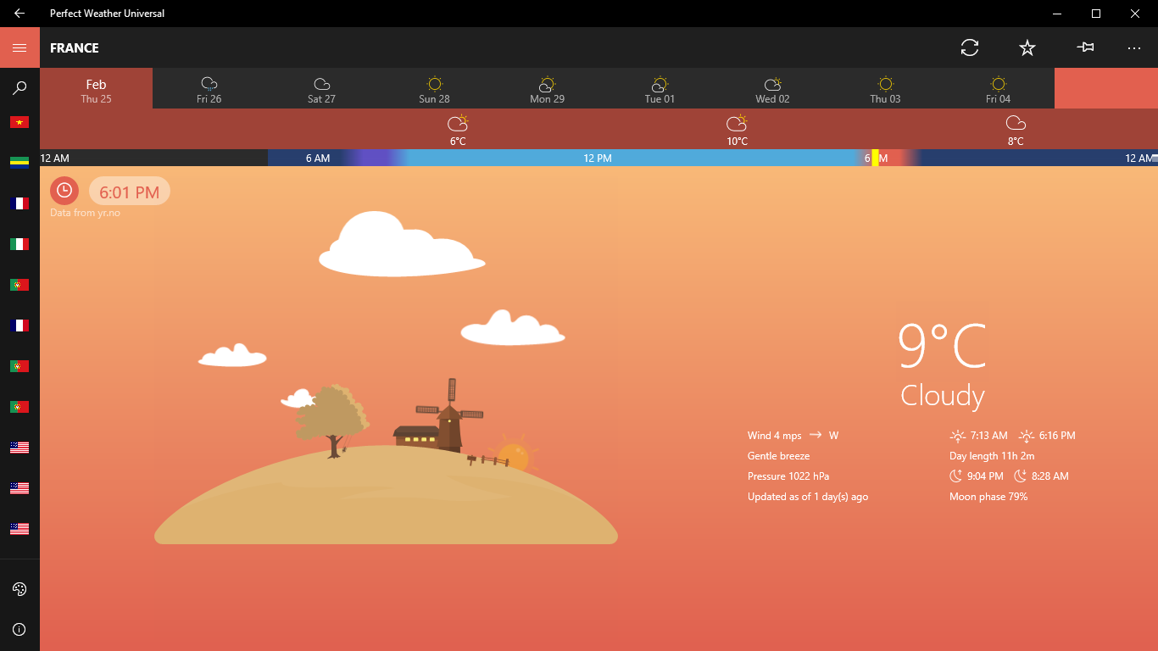Open the More options ellipsis menu
The width and height of the screenshot is (1158, 651).
pos(1135,48)
